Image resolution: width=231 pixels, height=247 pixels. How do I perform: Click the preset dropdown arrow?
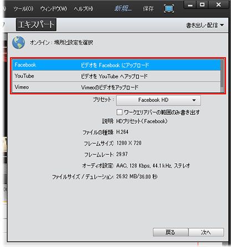point(194,100)
